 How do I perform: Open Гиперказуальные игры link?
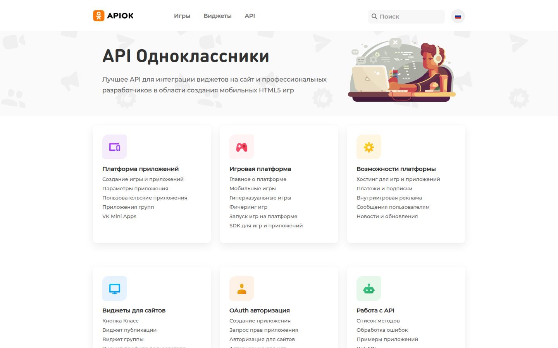coord(260,198)
